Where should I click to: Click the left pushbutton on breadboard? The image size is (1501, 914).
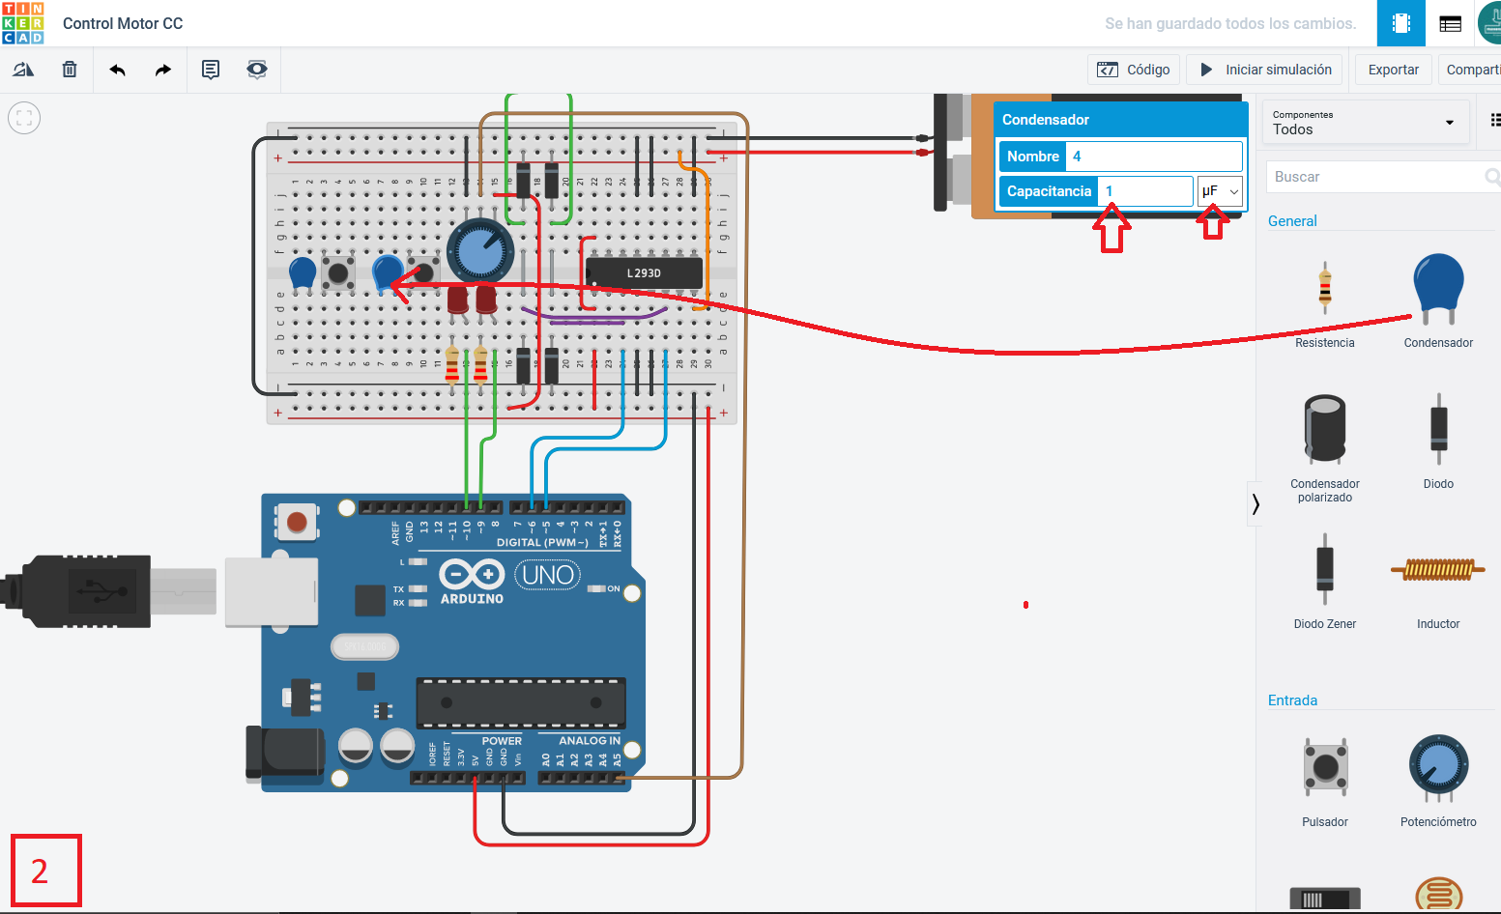338,272
